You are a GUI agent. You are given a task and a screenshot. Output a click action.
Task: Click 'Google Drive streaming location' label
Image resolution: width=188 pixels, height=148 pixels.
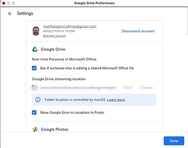(59, 79)
